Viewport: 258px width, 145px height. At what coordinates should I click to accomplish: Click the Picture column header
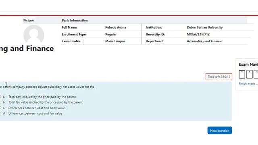29,21
